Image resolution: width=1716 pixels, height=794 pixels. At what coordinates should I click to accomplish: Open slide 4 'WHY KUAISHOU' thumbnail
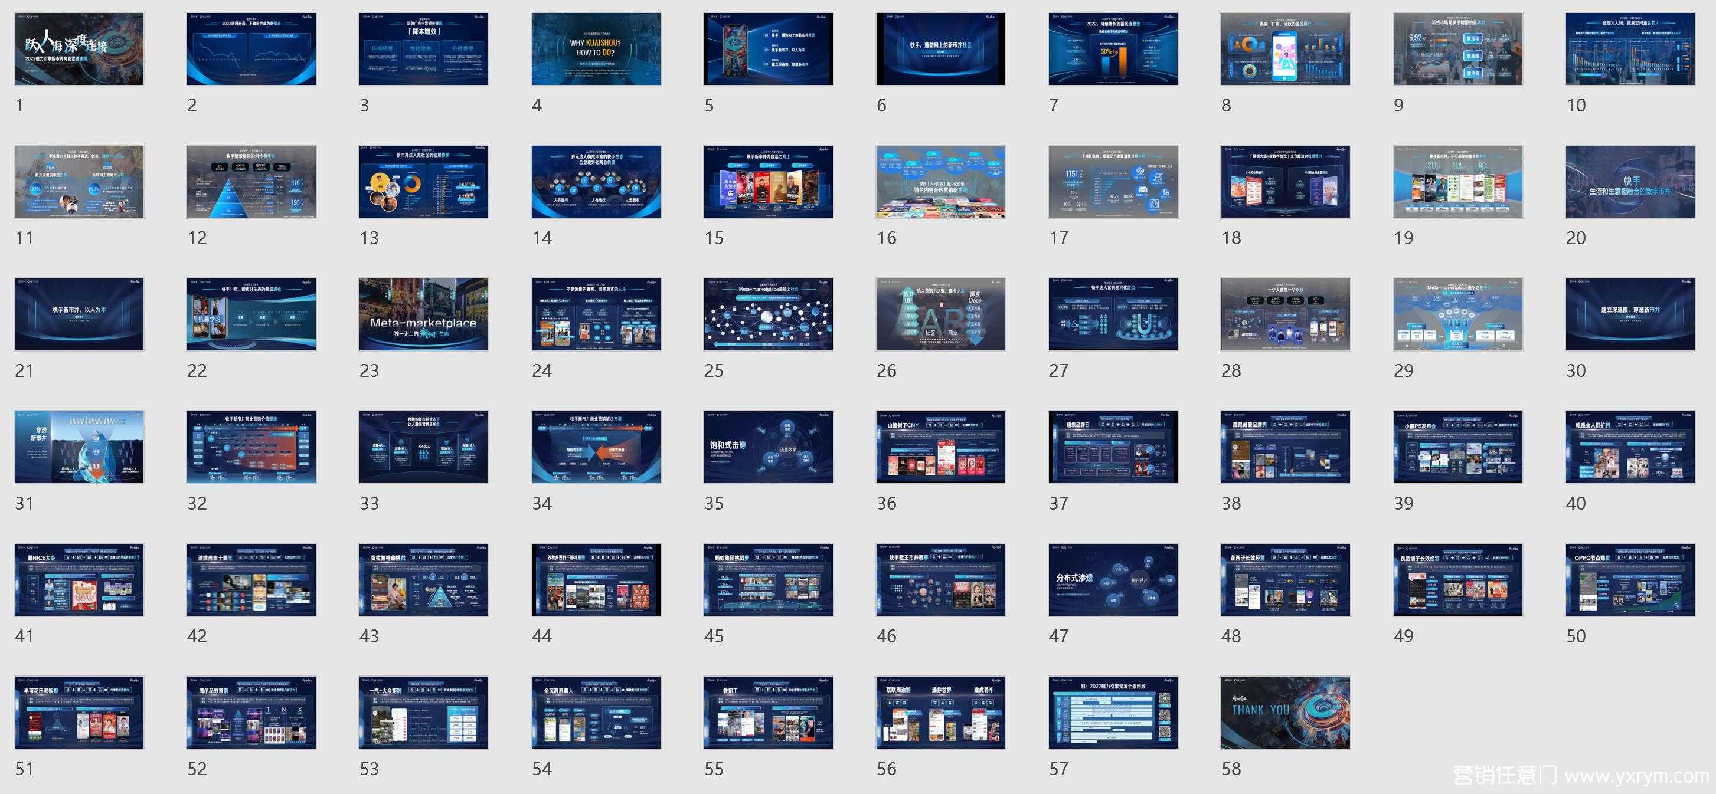596,48
